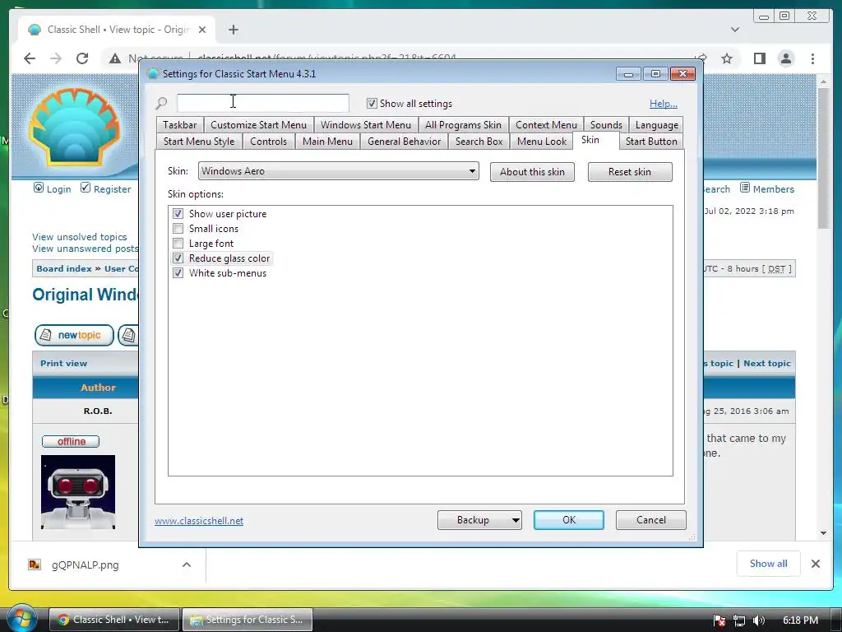Click the network icon in the system tray
Viewport: 842px width, 632px height.
tap(739, 620)
